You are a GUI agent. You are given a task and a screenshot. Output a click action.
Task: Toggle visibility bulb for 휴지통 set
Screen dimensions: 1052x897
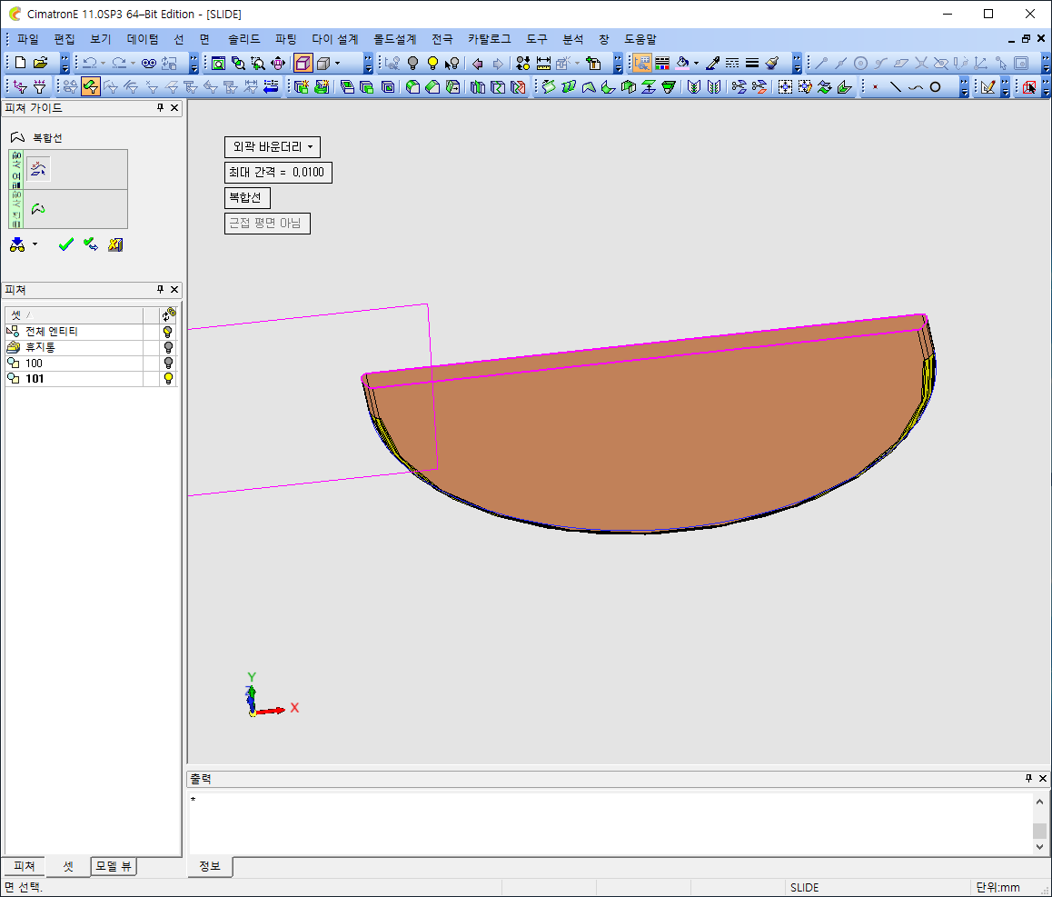pos(168,347)
